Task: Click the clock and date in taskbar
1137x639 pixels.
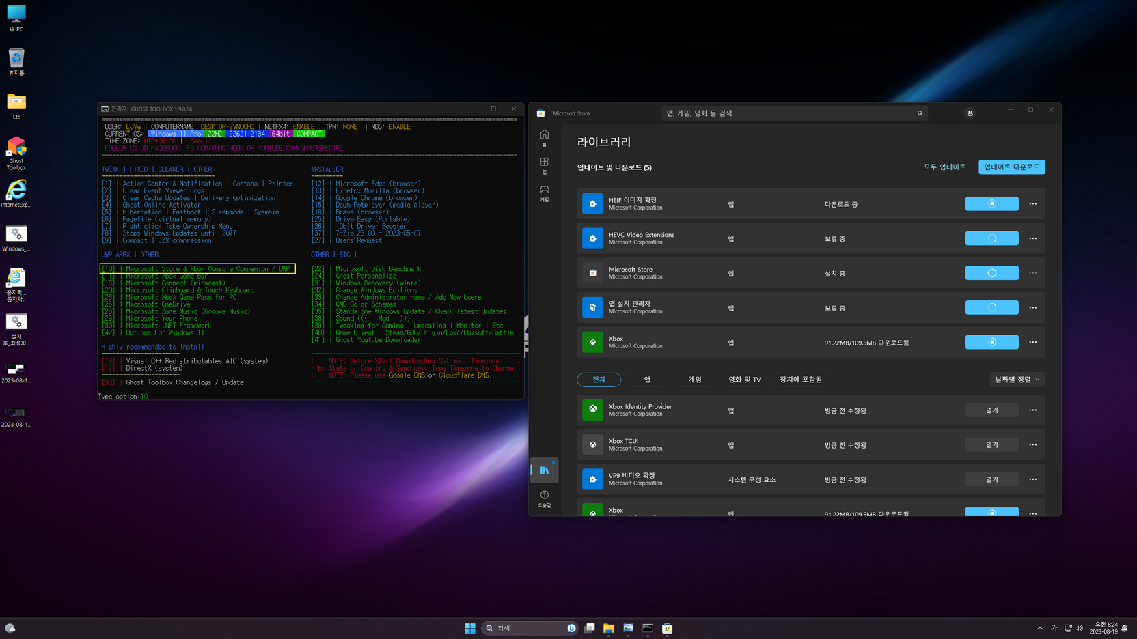Action: [1104, 628]
